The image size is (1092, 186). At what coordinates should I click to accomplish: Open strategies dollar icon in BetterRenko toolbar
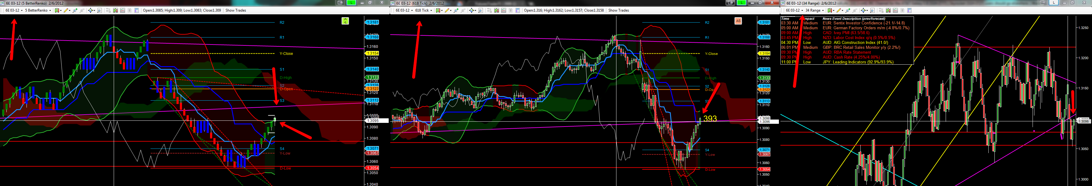coord(130,10)
